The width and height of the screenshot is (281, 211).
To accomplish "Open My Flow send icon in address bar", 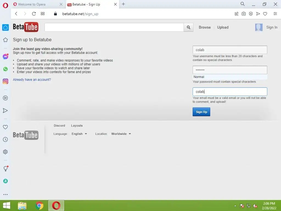I will tap(258, 14).
